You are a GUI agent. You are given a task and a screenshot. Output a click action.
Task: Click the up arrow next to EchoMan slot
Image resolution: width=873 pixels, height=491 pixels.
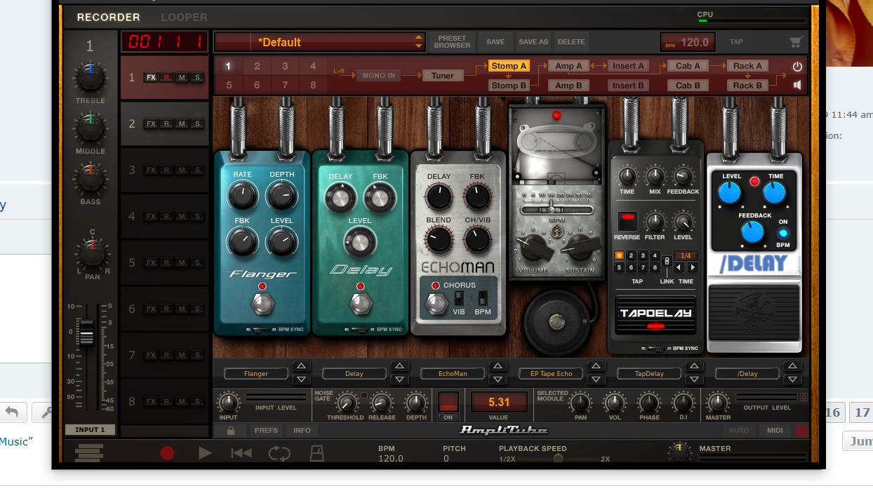[x=498, y=367]
